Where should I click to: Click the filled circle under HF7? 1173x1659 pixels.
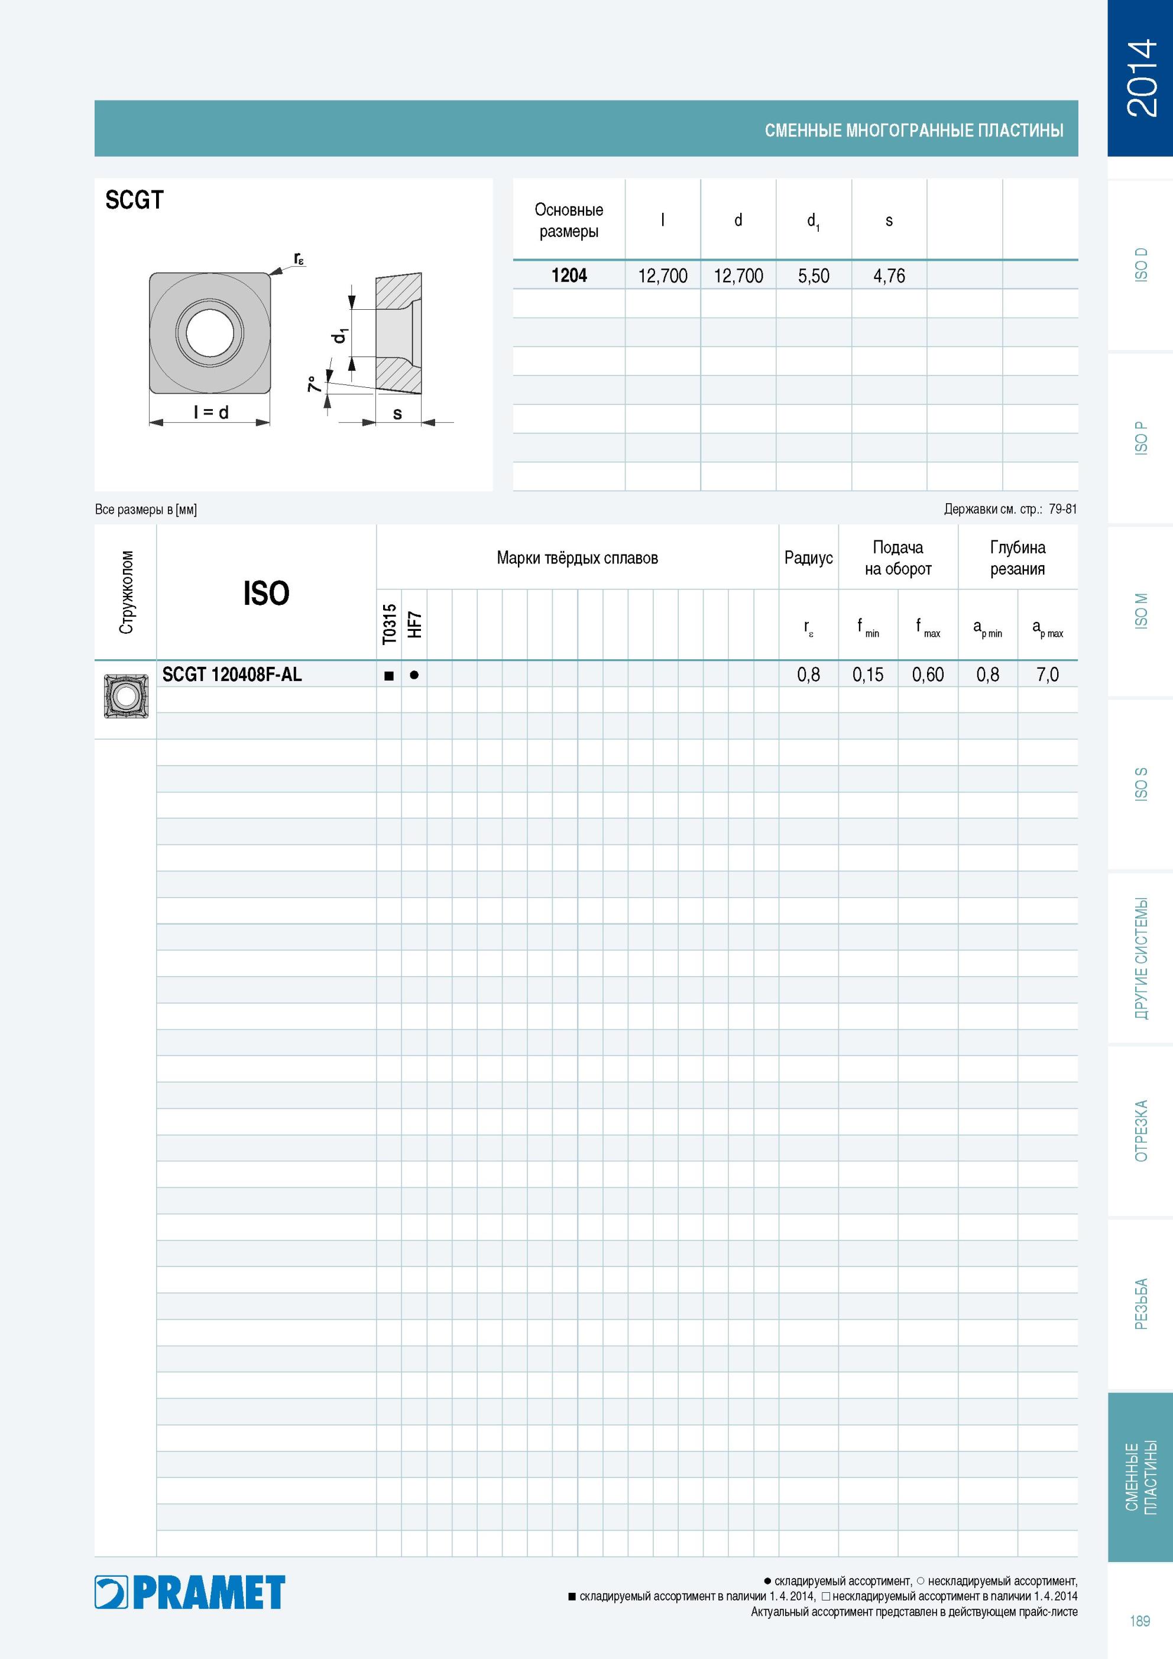click(x=414, y=675)
